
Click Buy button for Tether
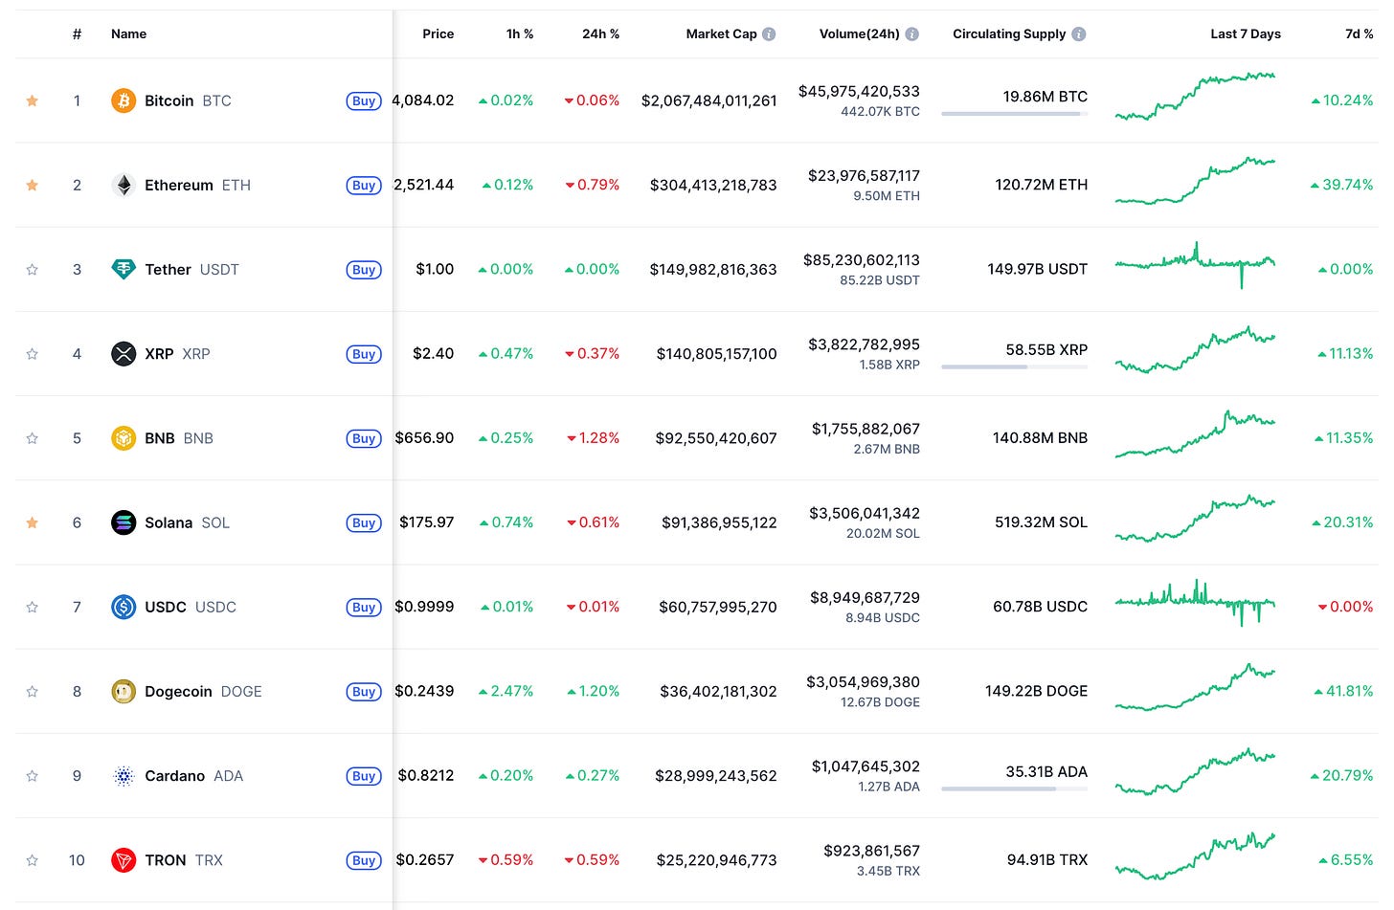(364, 270)
